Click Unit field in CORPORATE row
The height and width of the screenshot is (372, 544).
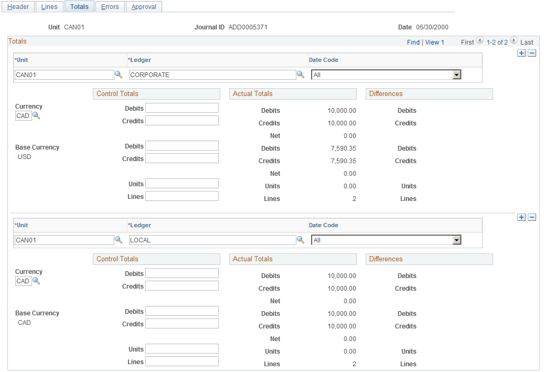click(64, 75)
